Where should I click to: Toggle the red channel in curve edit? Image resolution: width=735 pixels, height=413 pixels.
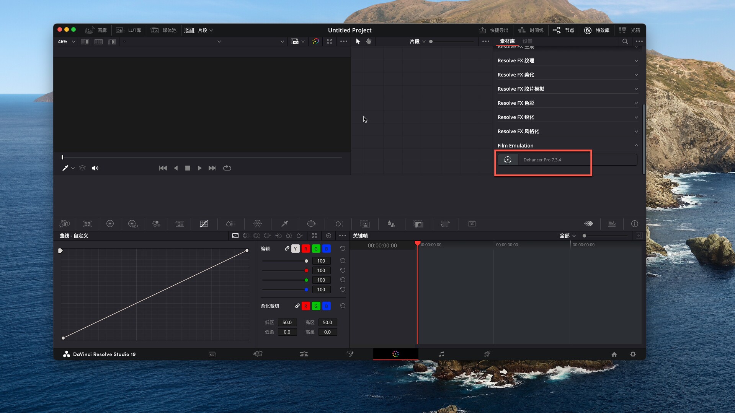pyautogui.click(x=305, y=249)
